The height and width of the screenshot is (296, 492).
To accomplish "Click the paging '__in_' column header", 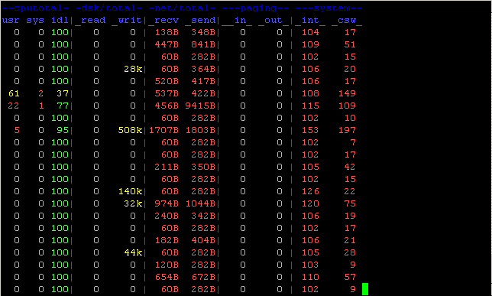I will click(x=237, y=21).
